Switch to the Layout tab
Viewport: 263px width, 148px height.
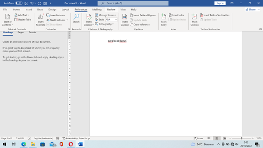65,9
